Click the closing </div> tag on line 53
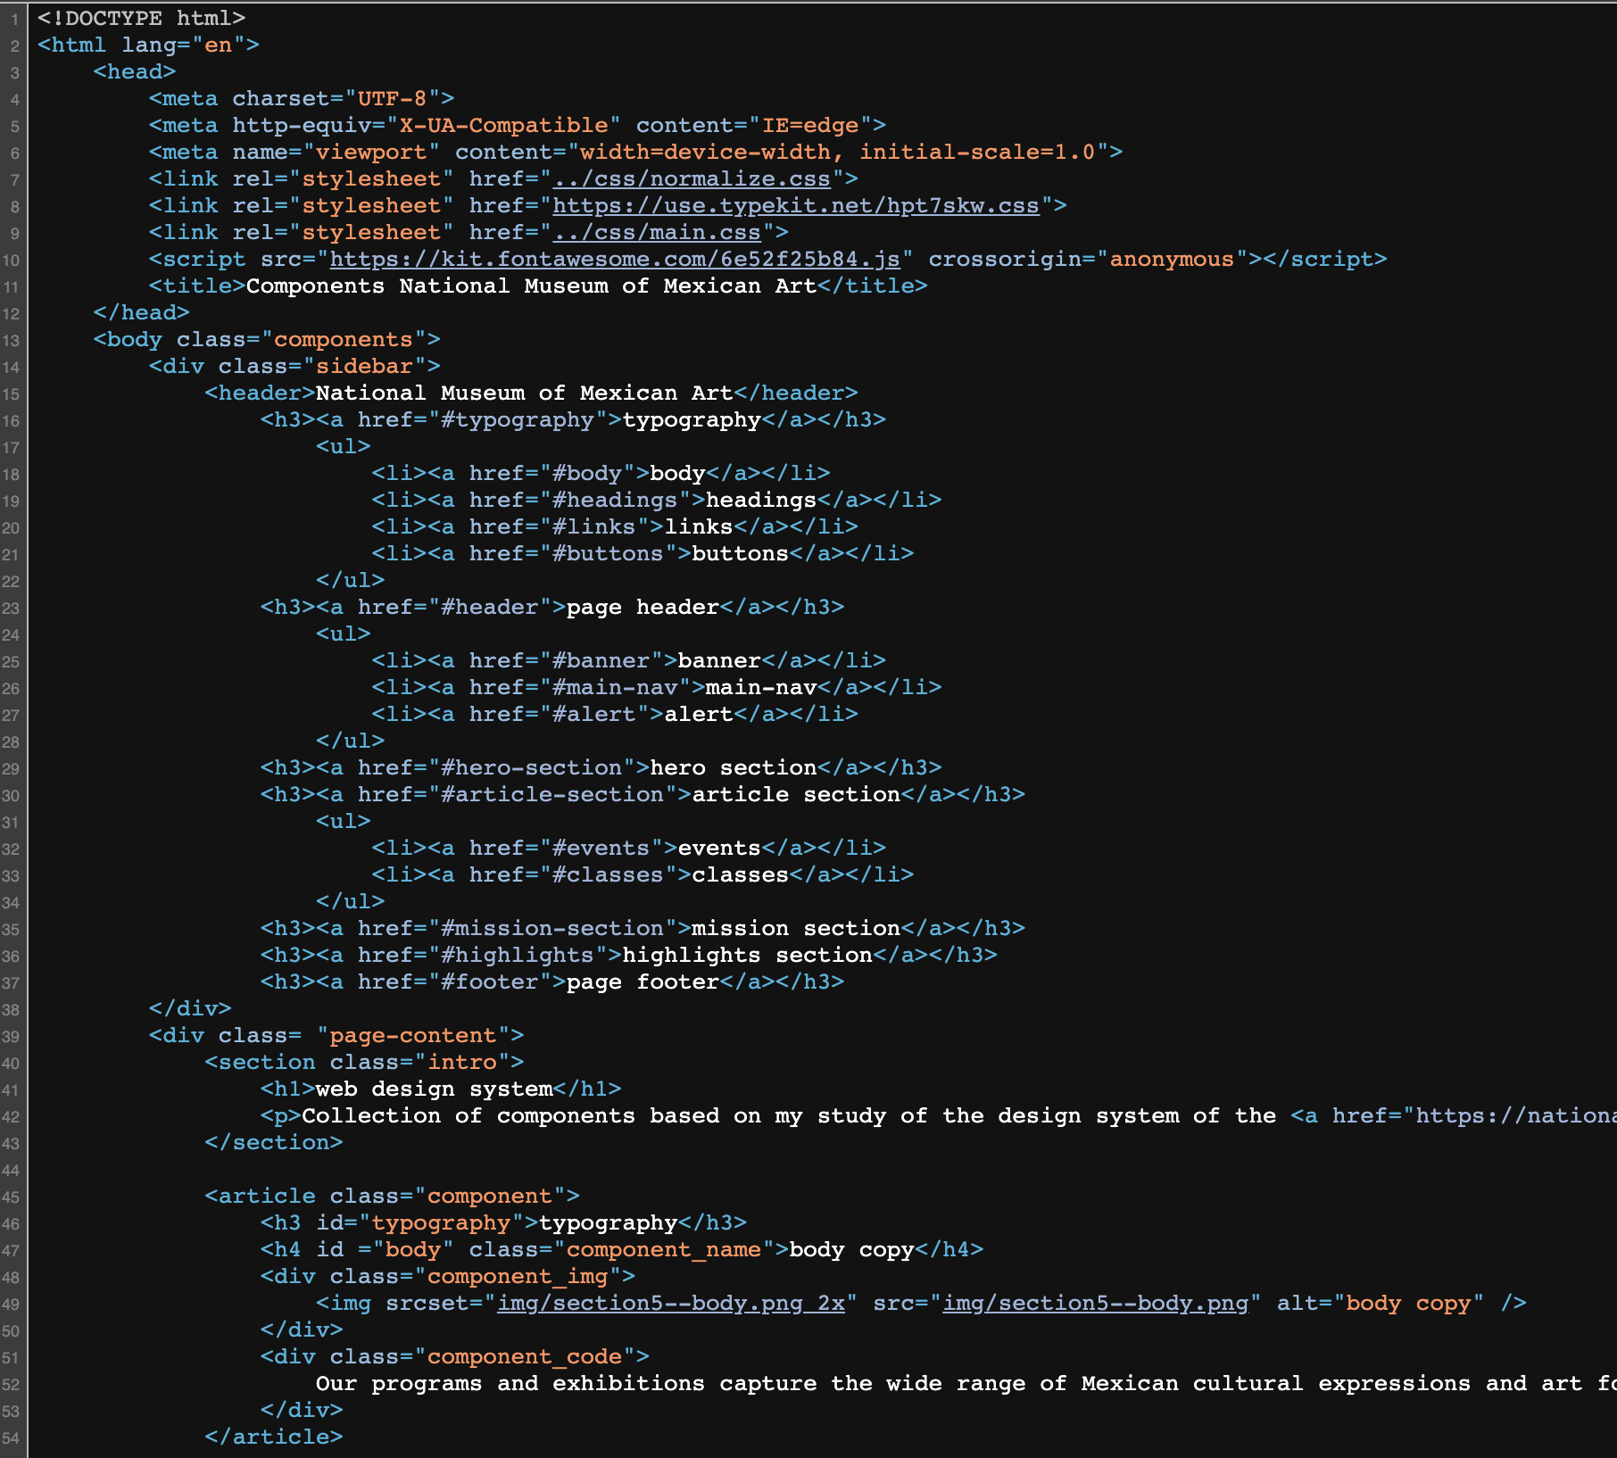Viewport: 1617px width, 1458px height. point(302,1410)
